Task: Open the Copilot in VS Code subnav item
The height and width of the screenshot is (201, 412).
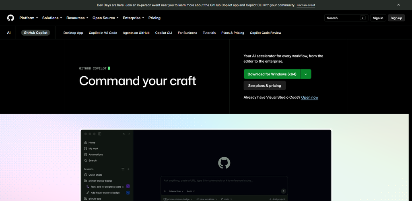Action: pos(103,33)
